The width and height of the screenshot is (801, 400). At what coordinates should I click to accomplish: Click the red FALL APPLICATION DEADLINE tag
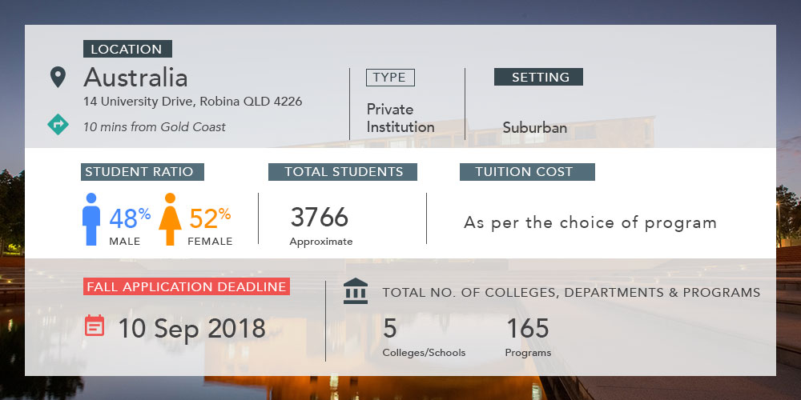coord(187,286)
